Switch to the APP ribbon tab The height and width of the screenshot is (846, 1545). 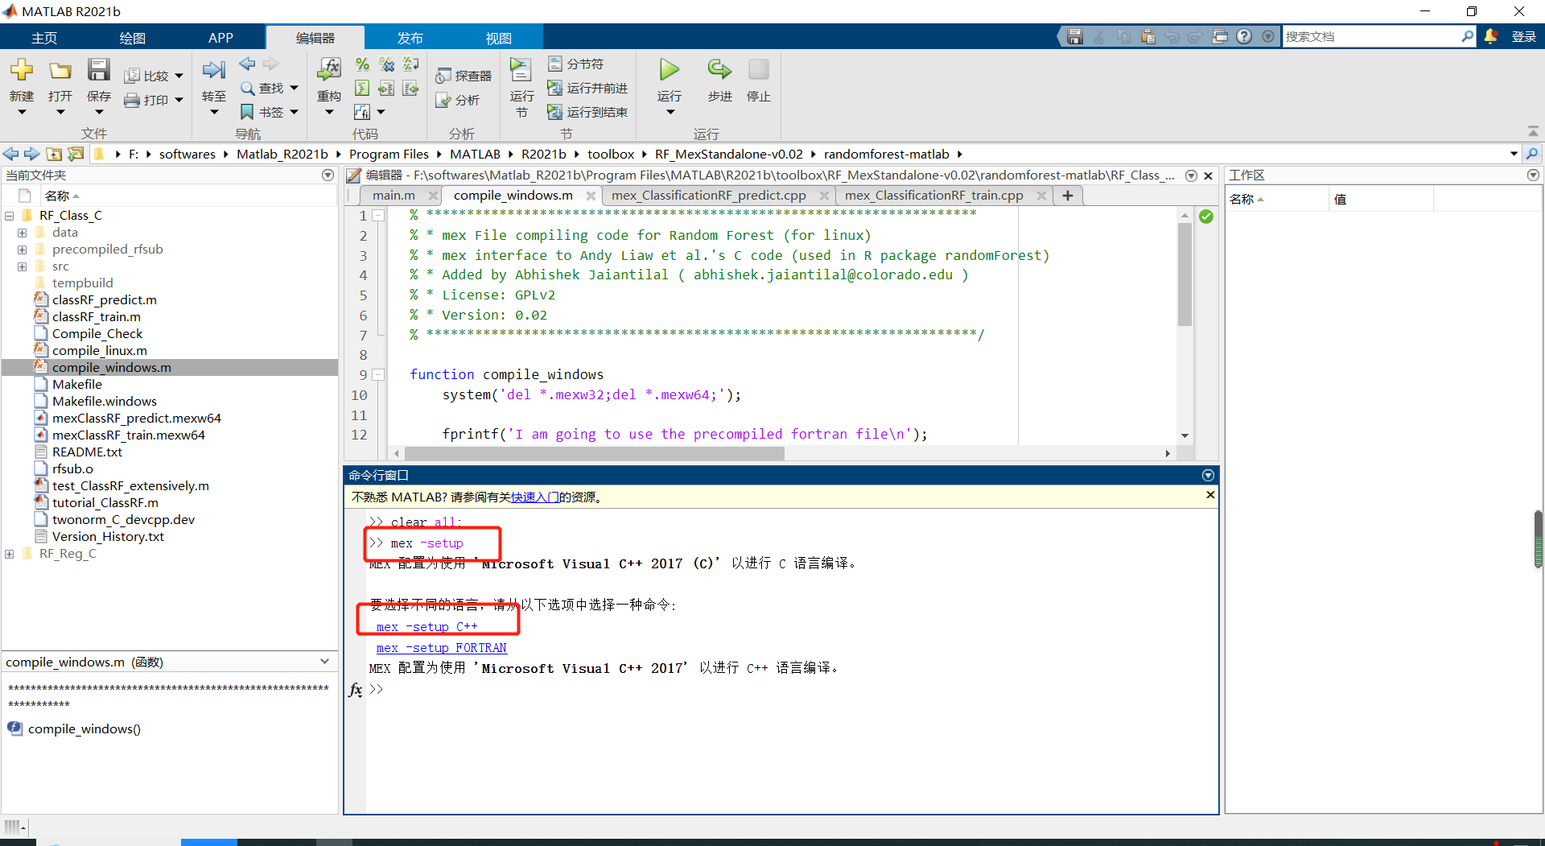[220, 38]
